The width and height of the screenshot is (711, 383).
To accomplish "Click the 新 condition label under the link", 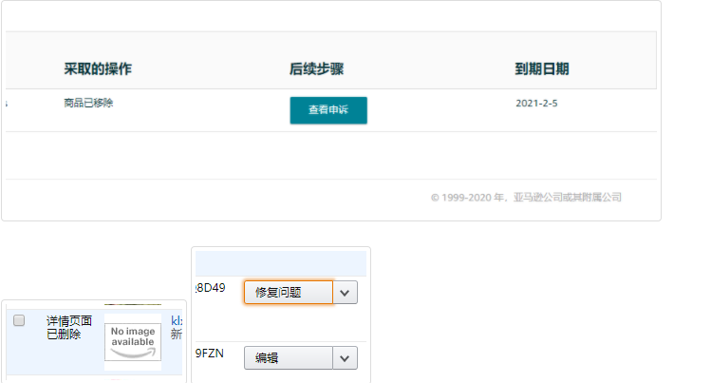I will pyautogui.click(x=176, y=335).
